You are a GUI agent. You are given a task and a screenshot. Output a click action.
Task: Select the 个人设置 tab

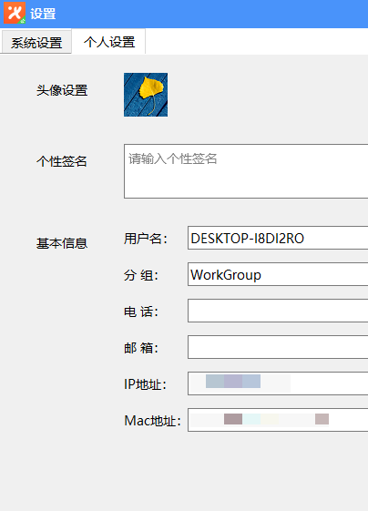(109, 42)
